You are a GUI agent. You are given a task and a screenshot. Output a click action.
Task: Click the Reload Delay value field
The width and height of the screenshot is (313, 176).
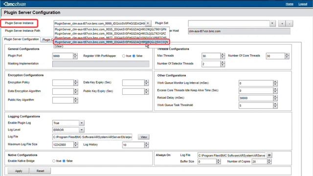256,98
